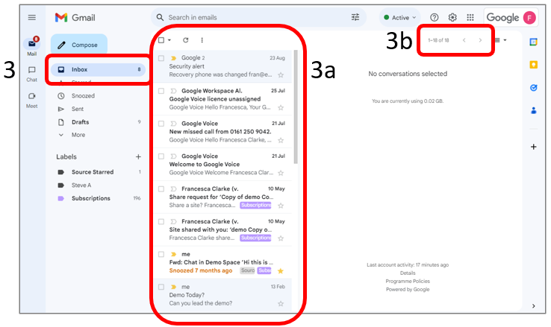
Task: Tick the checkbox for Security alert email
Action: tap(161, 58)
